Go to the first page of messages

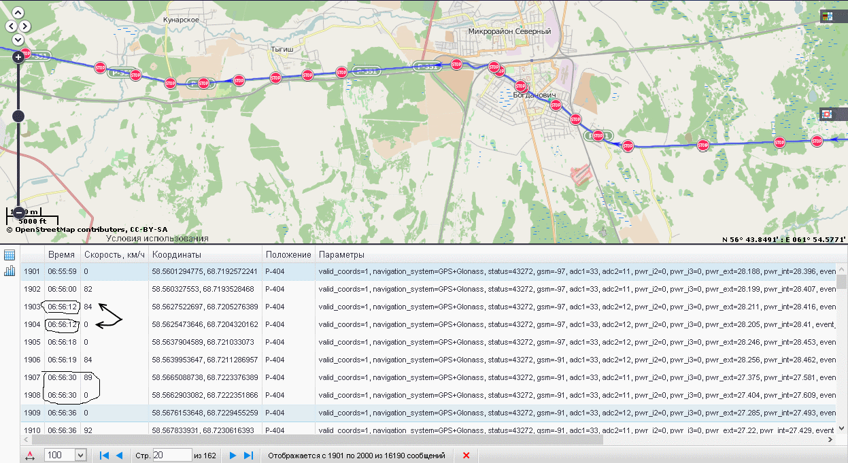(x=104, y=455)
